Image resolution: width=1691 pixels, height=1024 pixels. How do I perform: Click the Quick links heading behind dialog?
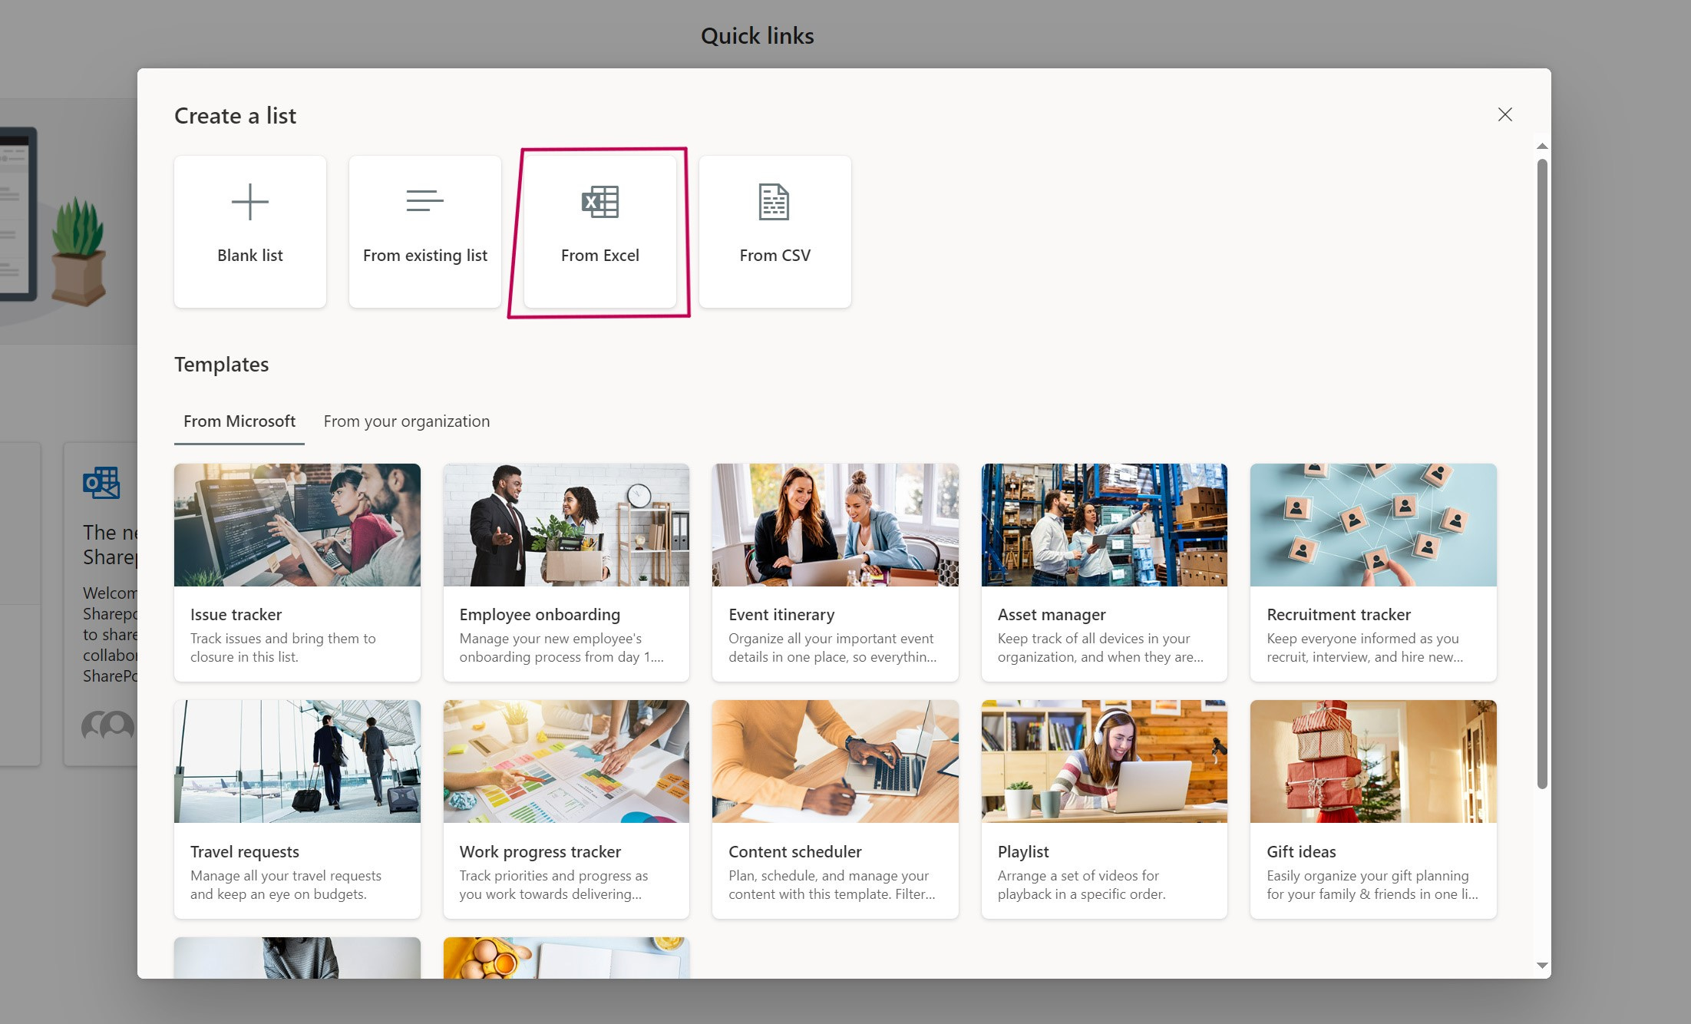tap(757, 35)
